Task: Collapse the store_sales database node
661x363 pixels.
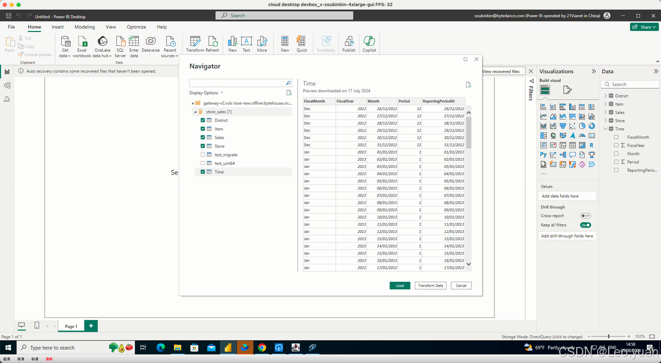Action: point(196,112)
